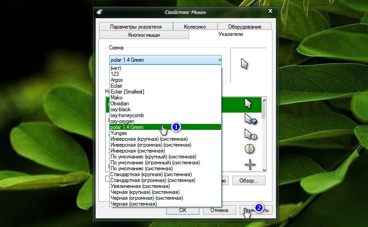Choose the oxy-oxygen scheme
The height and width of the screenshot is (227, 368).
165,121
